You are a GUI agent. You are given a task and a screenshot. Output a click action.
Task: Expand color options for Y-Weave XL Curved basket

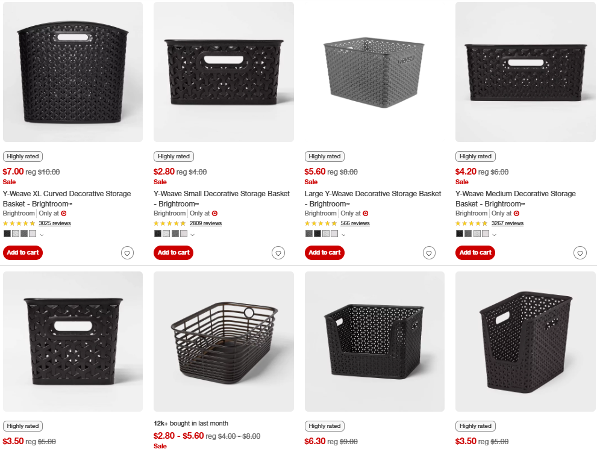(42, 234)
